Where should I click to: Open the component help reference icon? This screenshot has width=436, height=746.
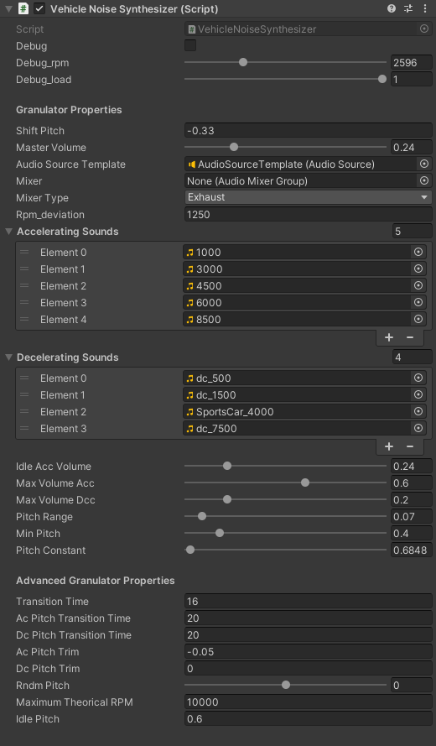point(392,8)
